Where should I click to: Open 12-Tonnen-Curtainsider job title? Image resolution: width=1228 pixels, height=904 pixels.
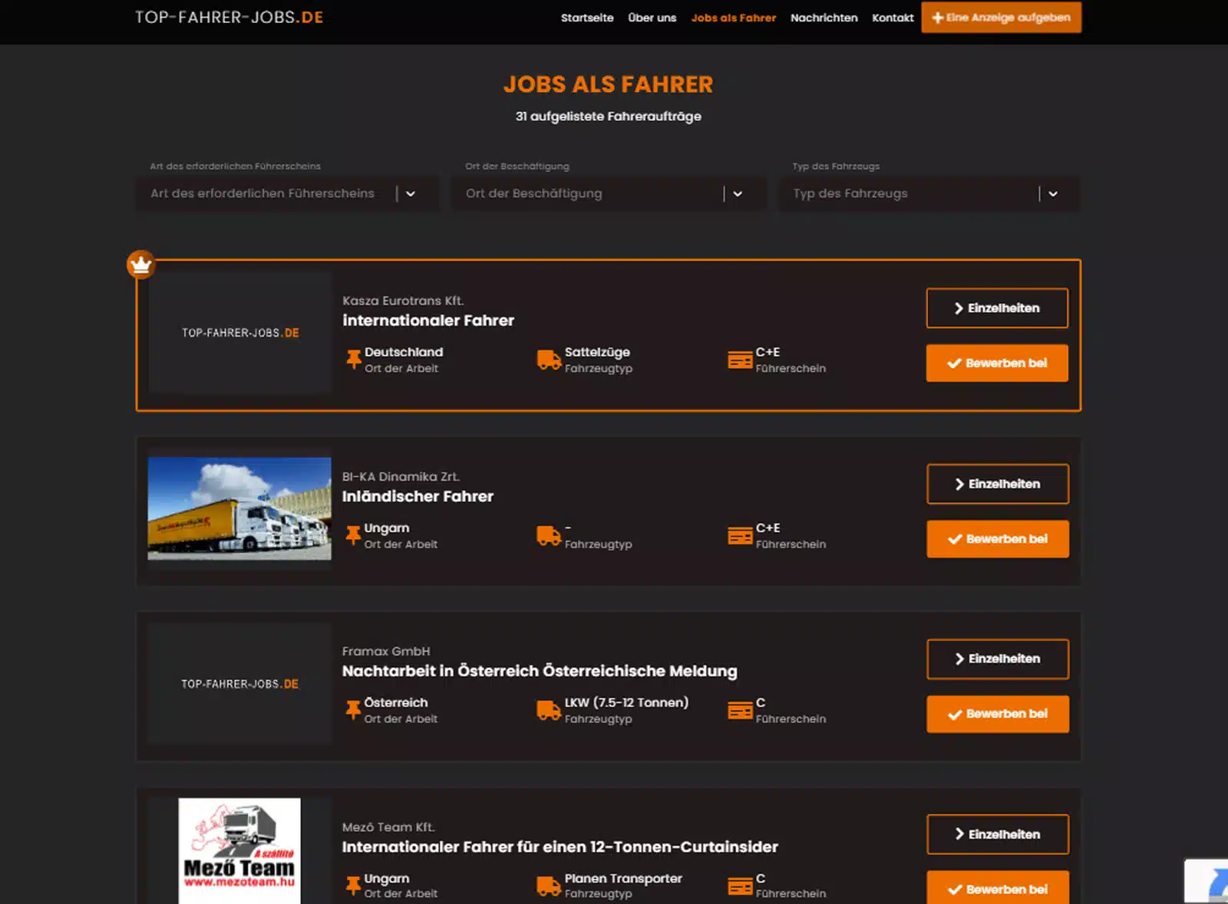(560, 846)
